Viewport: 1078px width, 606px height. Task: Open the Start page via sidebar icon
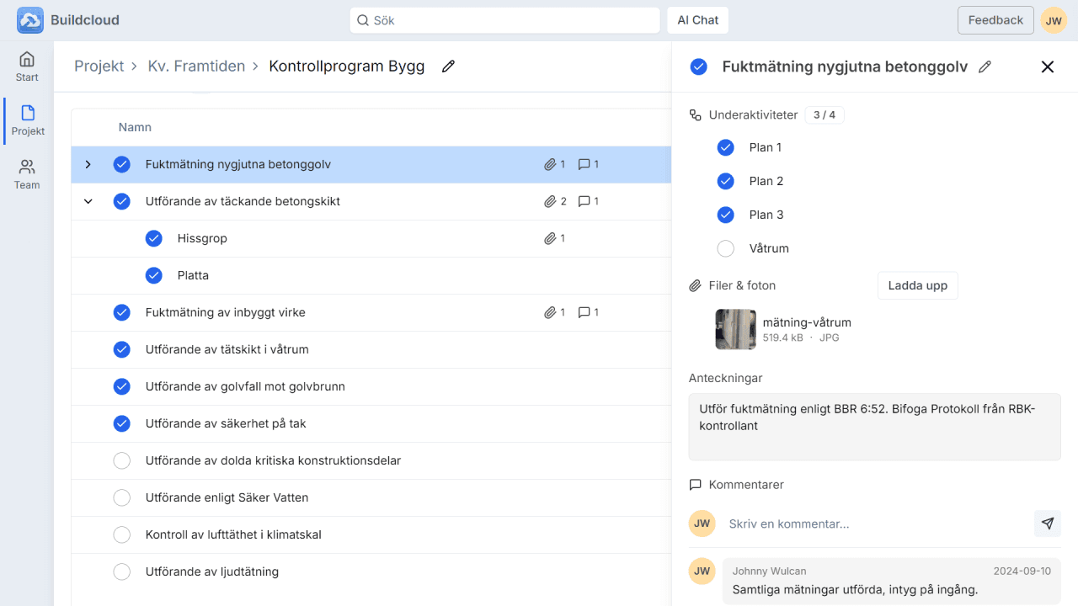click(26, 65)
